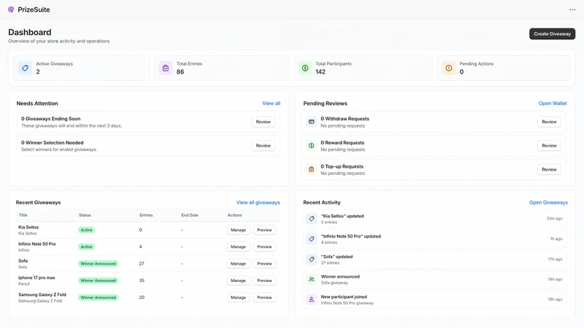Click the PrizeSuite logo icon
584x328 pixels.
(x=11, y=9)
